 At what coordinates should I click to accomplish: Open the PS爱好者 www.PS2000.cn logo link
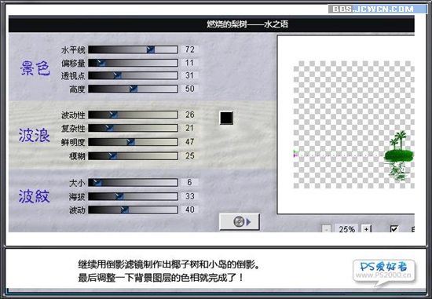coord(384,271)
